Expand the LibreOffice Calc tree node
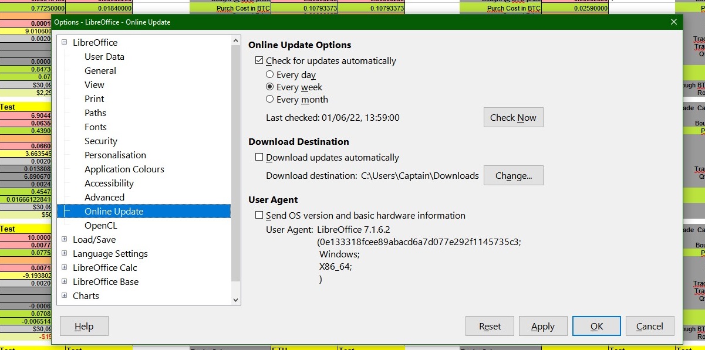705x350 pixels. [x=65, y=267]
